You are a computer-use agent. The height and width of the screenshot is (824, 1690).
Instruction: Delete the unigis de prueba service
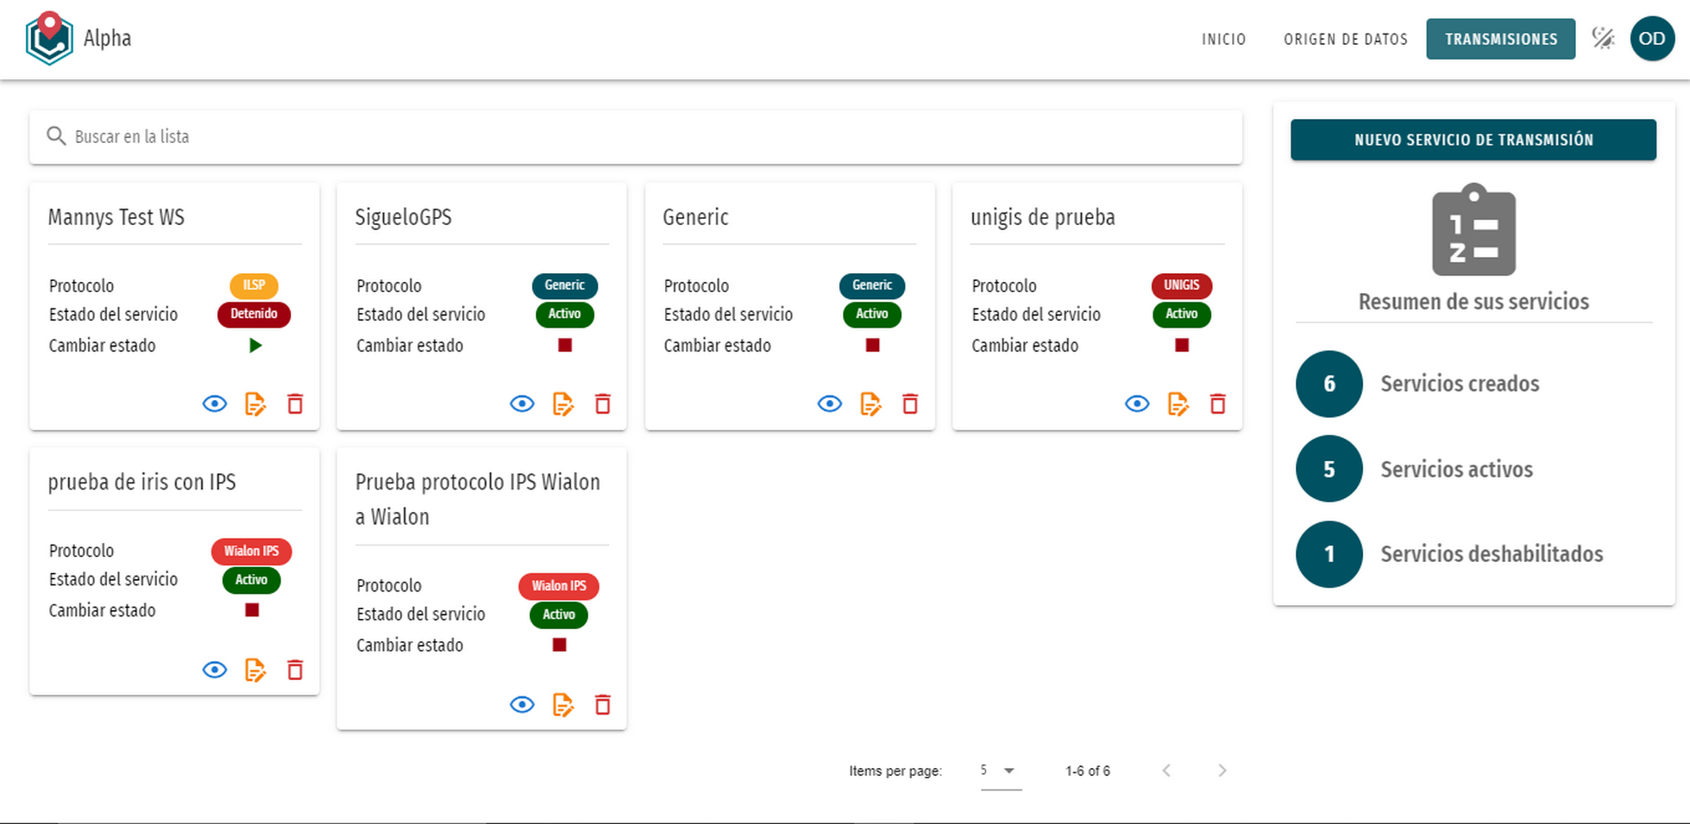coord(1218,403)
